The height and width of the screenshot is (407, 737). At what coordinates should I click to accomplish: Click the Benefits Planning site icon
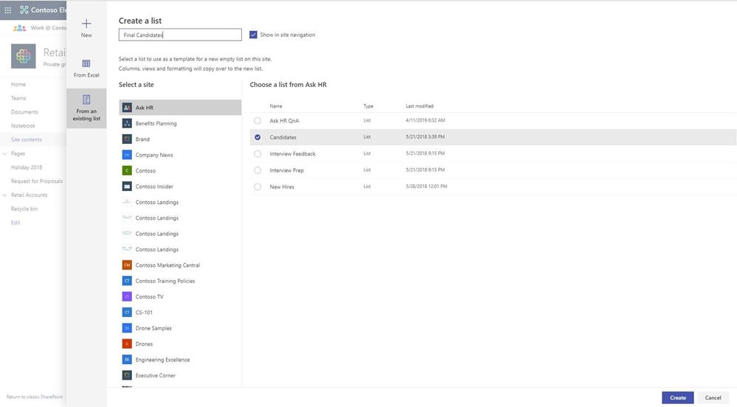(127, 123)
